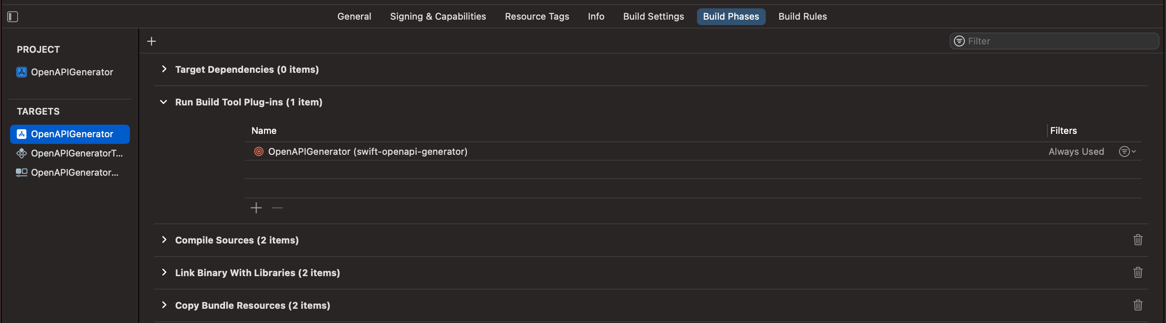Image resolution: width=1166 pixels, height=323 pixels.
Task: Expand Compile Sources section
Action: pos(164,240)
